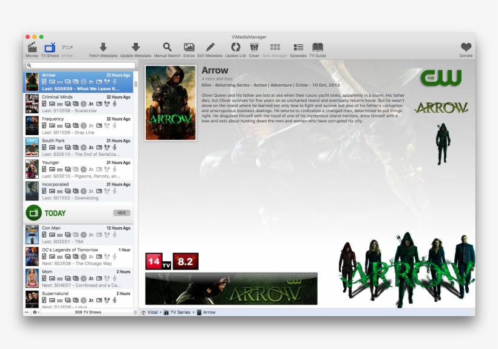Viewport: 498px width, 349px height.
Task: Click the Clean bin icon
Action: [254, 47]
